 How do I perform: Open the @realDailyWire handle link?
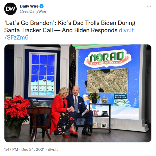(x=33, y=11)
